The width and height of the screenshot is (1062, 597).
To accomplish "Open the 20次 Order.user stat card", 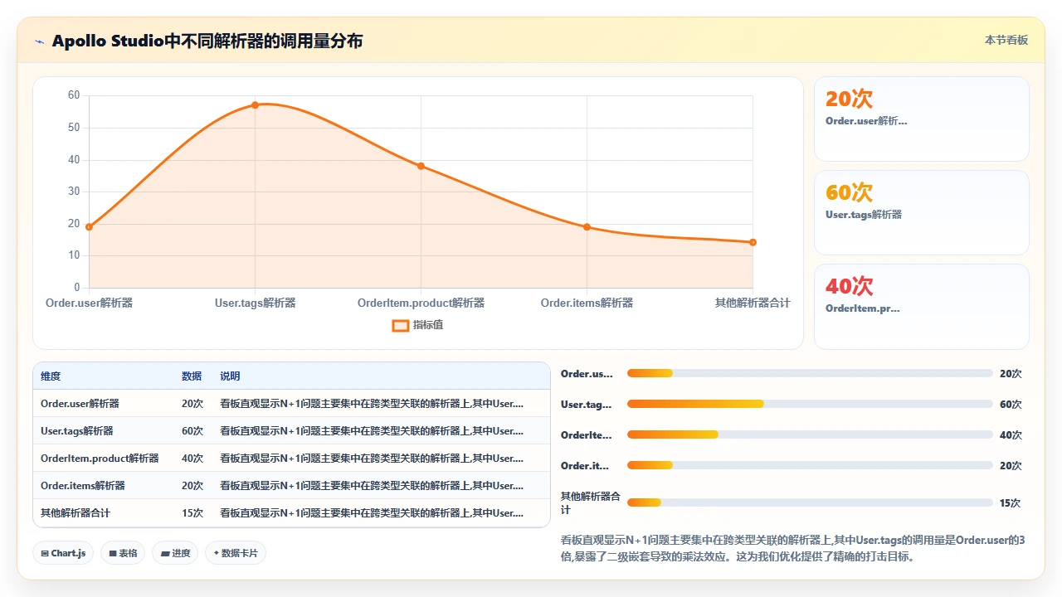I will [922, 119].
